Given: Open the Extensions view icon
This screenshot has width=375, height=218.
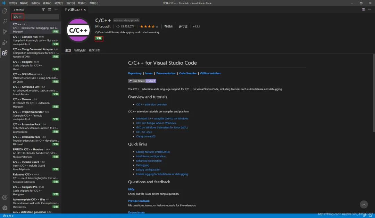Looking at the screenshot, I should (5, 53).
